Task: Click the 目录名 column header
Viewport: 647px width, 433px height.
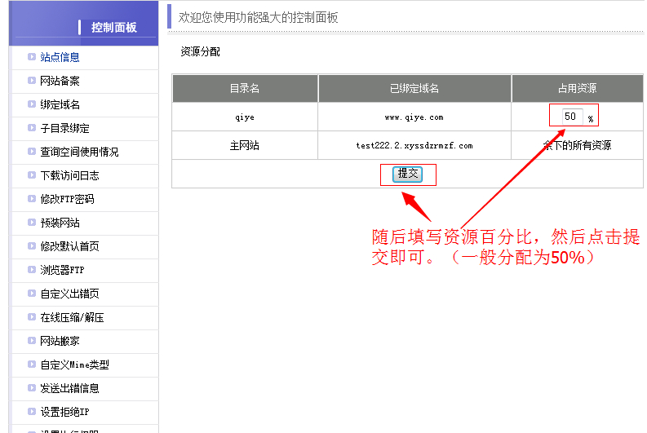Action: tap(245, 88)
